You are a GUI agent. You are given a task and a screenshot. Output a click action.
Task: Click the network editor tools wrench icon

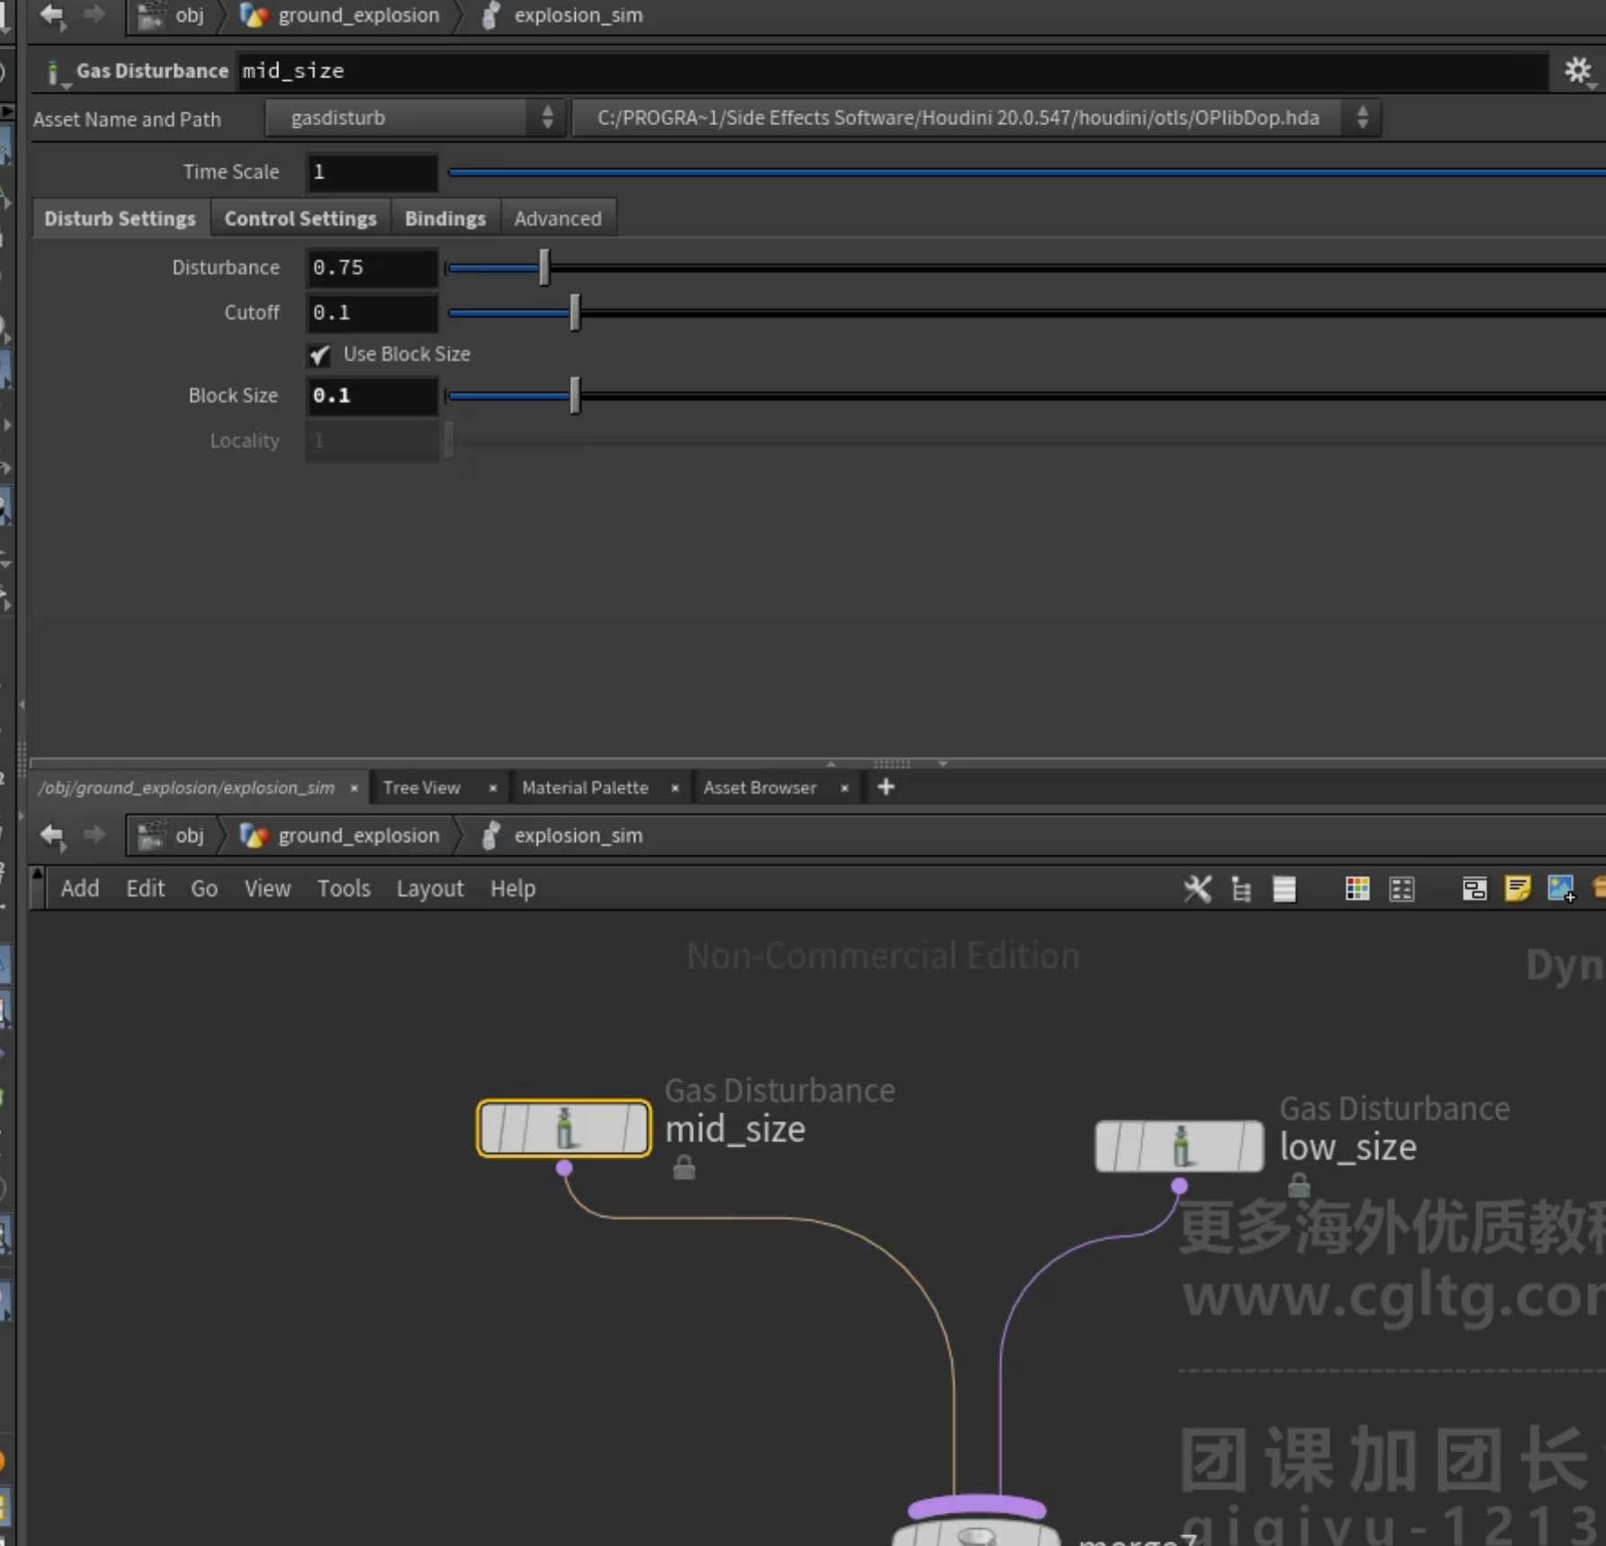(x=1197, y=889)
